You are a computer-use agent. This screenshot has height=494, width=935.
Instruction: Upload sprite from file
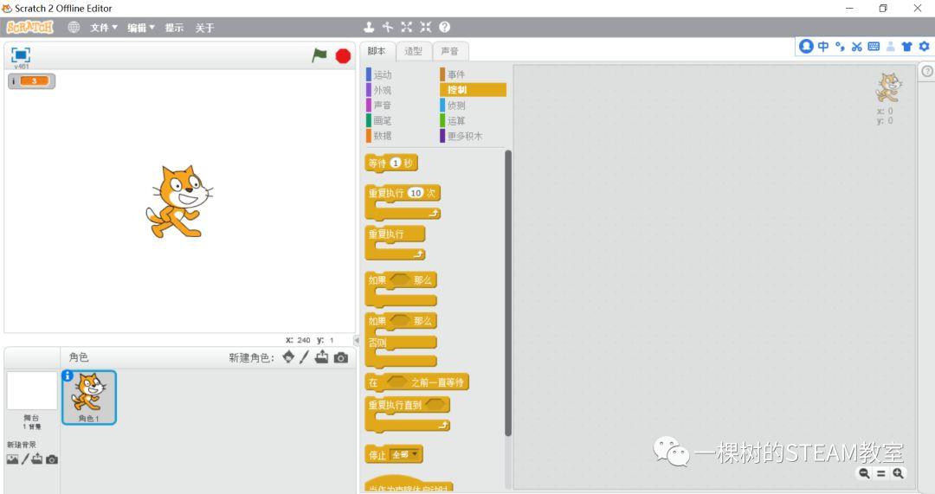point(321,357)
